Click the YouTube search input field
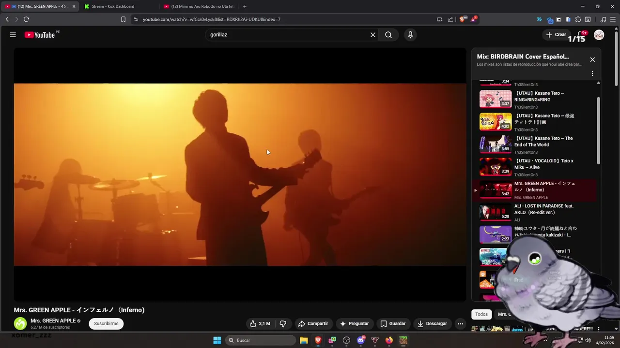This screenshot has height=348, width=620. click(x=288, y=35)
